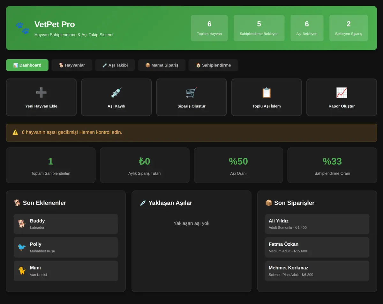
Task: Click the chart icon above Rapor Oluştur
Action: [342, 93]
